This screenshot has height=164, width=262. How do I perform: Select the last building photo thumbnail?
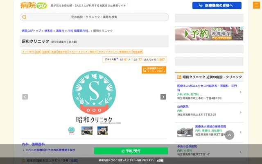tap(103, 130)
